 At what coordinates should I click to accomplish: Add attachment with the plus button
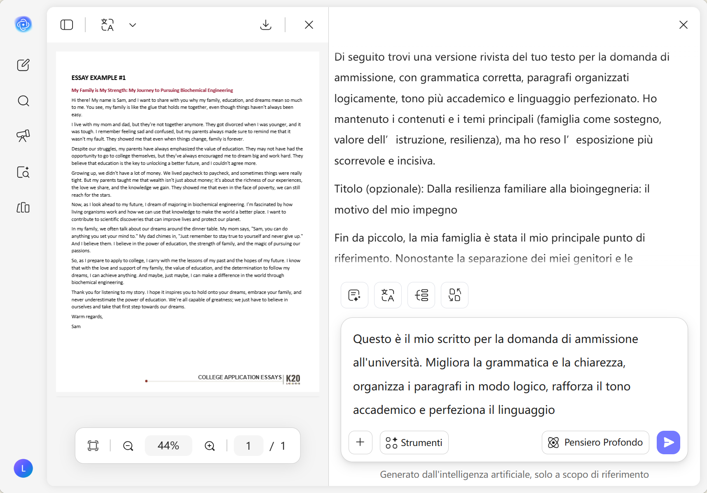coord(361,442)
